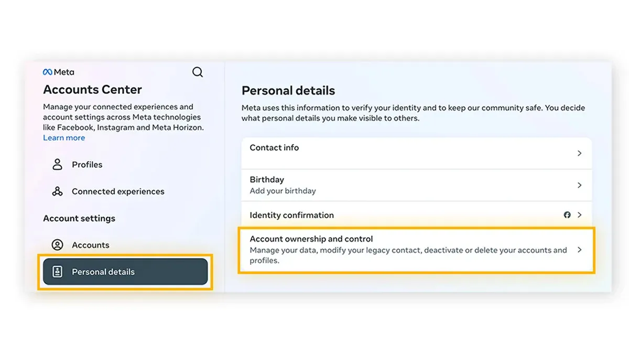The height and width of the screenshot is (354, 629).
Task: Click Add your birthday text
Action: (x=283, y=191)
